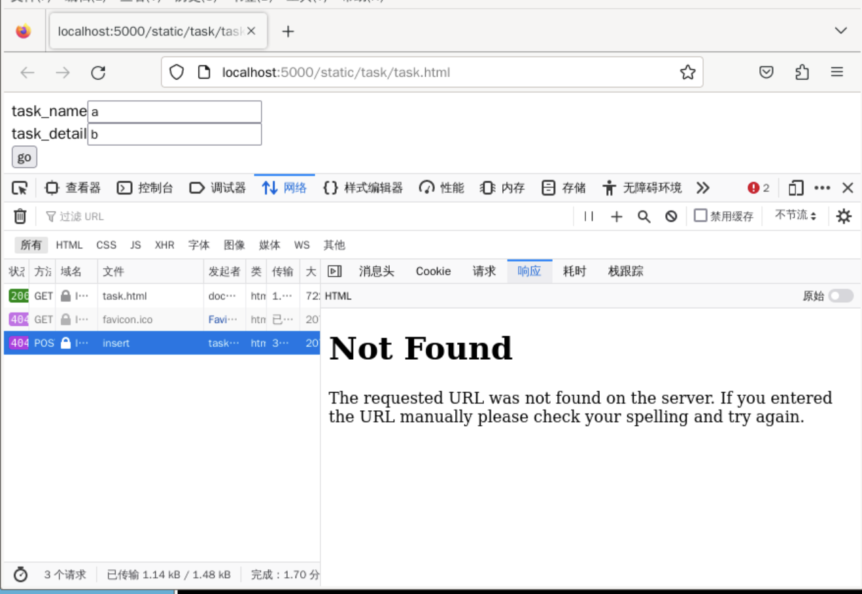Filter requests by XHR
The height and width of the screenshot is (594, 862).
click(x=164, y=245)
